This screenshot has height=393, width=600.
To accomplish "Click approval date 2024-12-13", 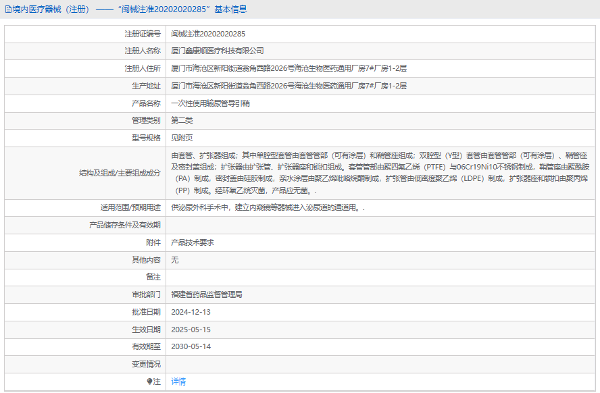I will (x=191, y=313).
